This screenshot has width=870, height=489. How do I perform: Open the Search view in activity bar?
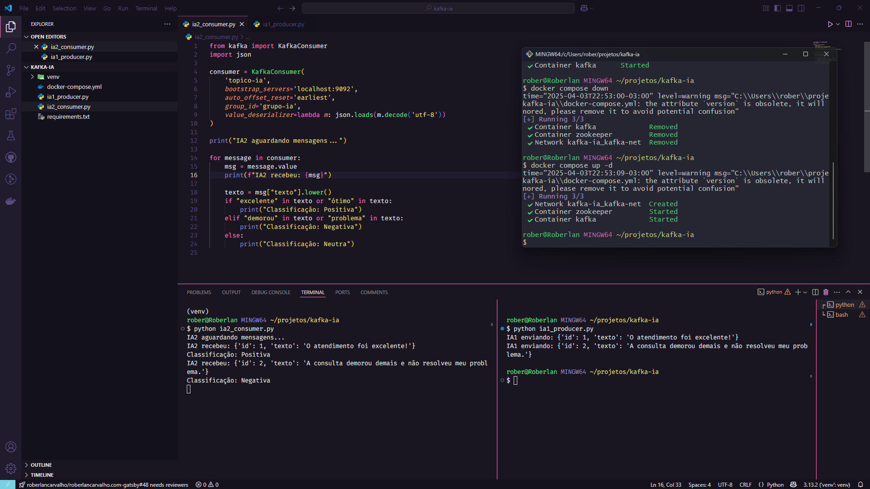click(x=11, y=48)
